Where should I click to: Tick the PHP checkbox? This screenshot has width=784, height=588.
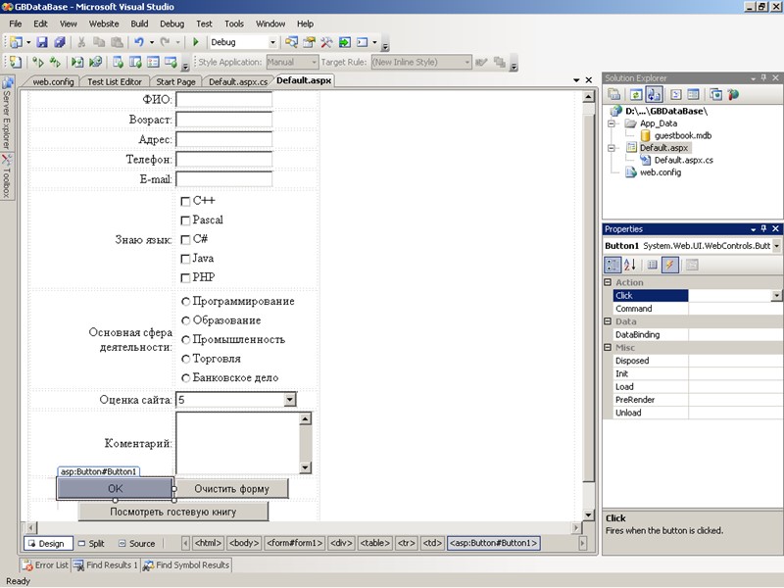[185, 277]
